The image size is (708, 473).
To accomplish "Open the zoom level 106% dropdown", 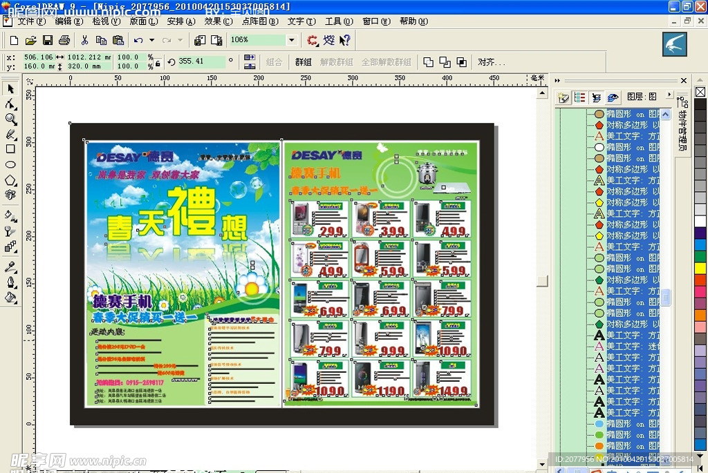I will tap(292, 40).
